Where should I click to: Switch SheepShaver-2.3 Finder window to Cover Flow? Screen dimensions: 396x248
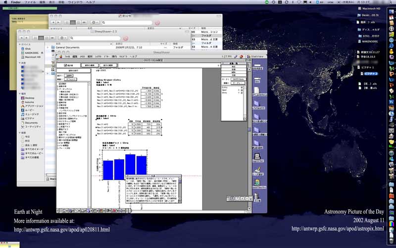[52, 38]
